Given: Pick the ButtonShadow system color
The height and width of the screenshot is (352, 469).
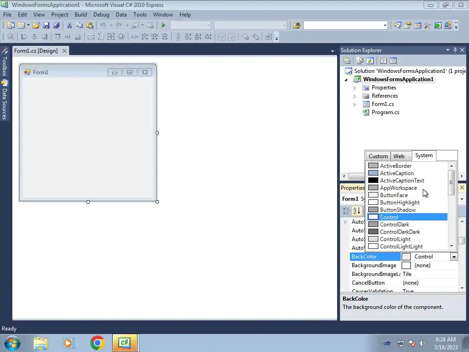Looking at the screenshot, I should [407, 210].
